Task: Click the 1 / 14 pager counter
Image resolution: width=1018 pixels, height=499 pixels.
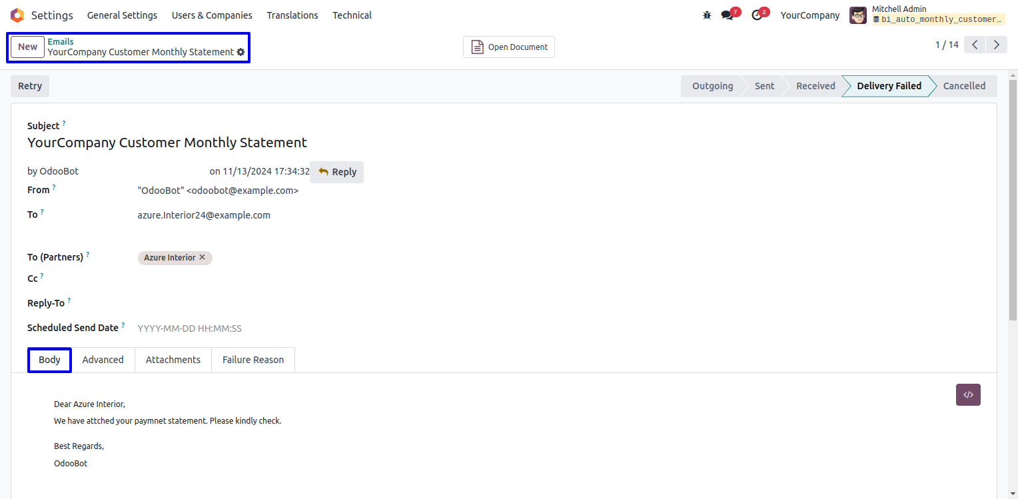Action: coord(947,45)
